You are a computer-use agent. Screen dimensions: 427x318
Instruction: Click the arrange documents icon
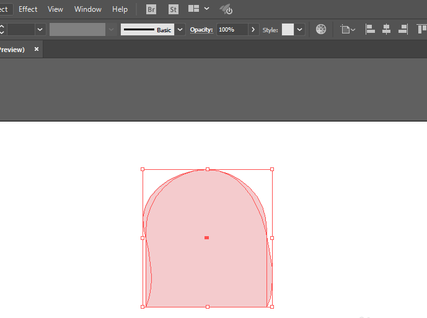193,9
